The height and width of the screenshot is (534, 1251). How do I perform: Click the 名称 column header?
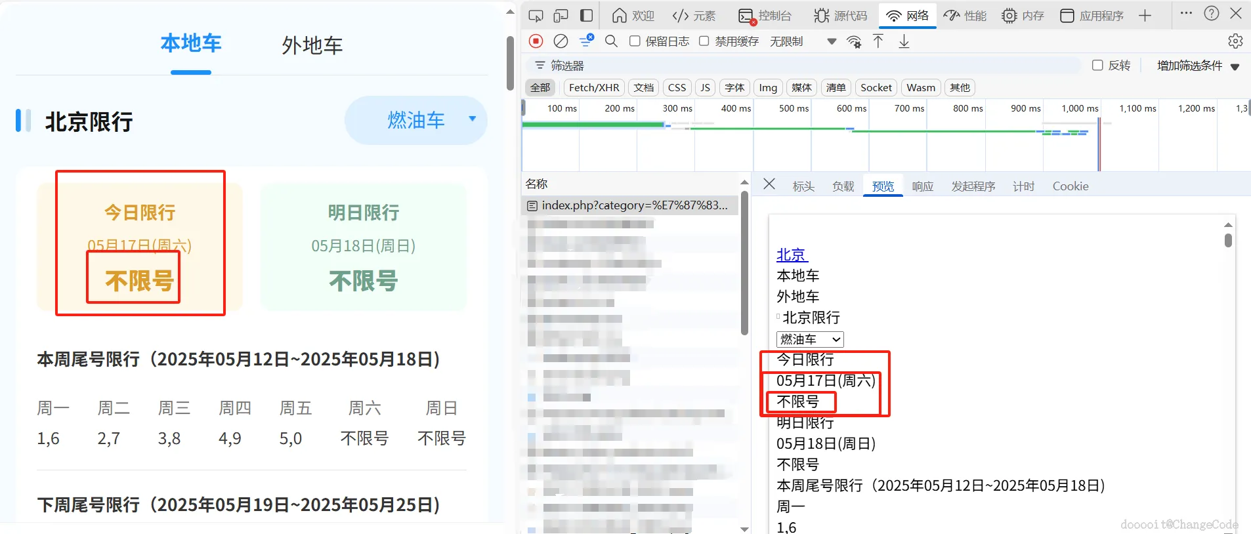(536, 184)
